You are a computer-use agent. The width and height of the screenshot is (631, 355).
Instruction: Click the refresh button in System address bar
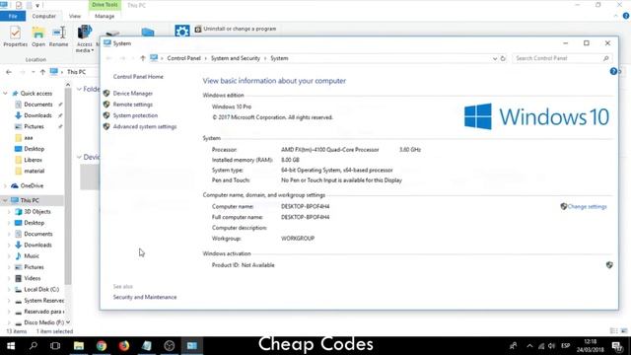(x=503, y=58)
